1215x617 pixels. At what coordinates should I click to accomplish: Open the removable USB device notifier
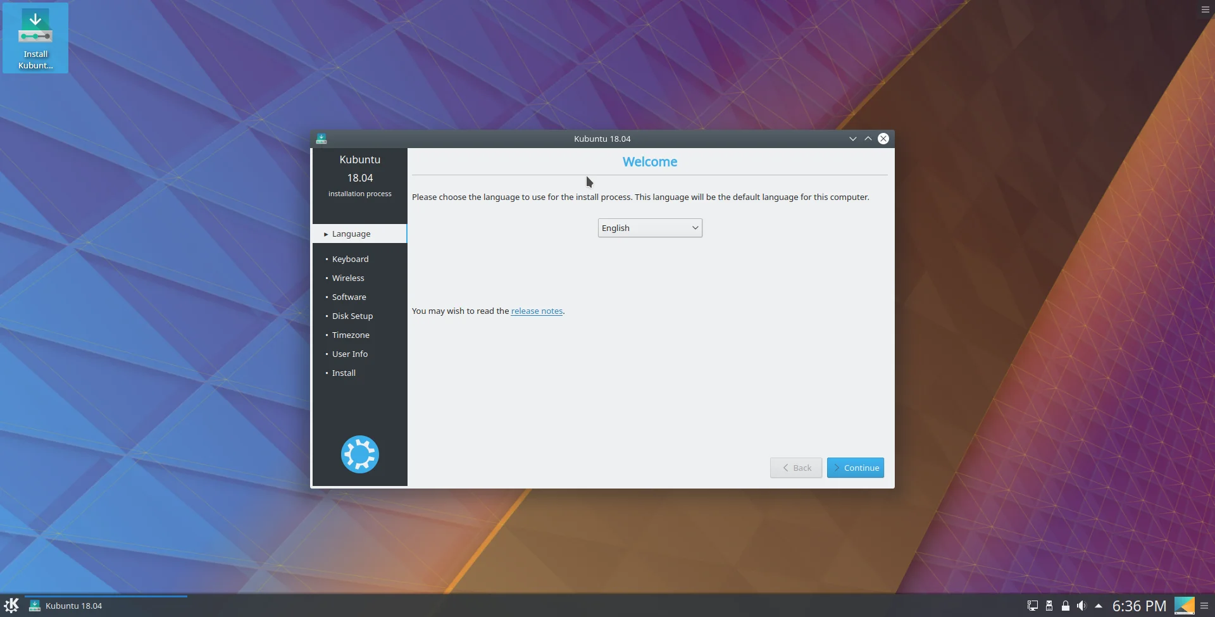pos(1049,606)
